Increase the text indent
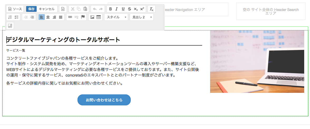 (32, 17)
